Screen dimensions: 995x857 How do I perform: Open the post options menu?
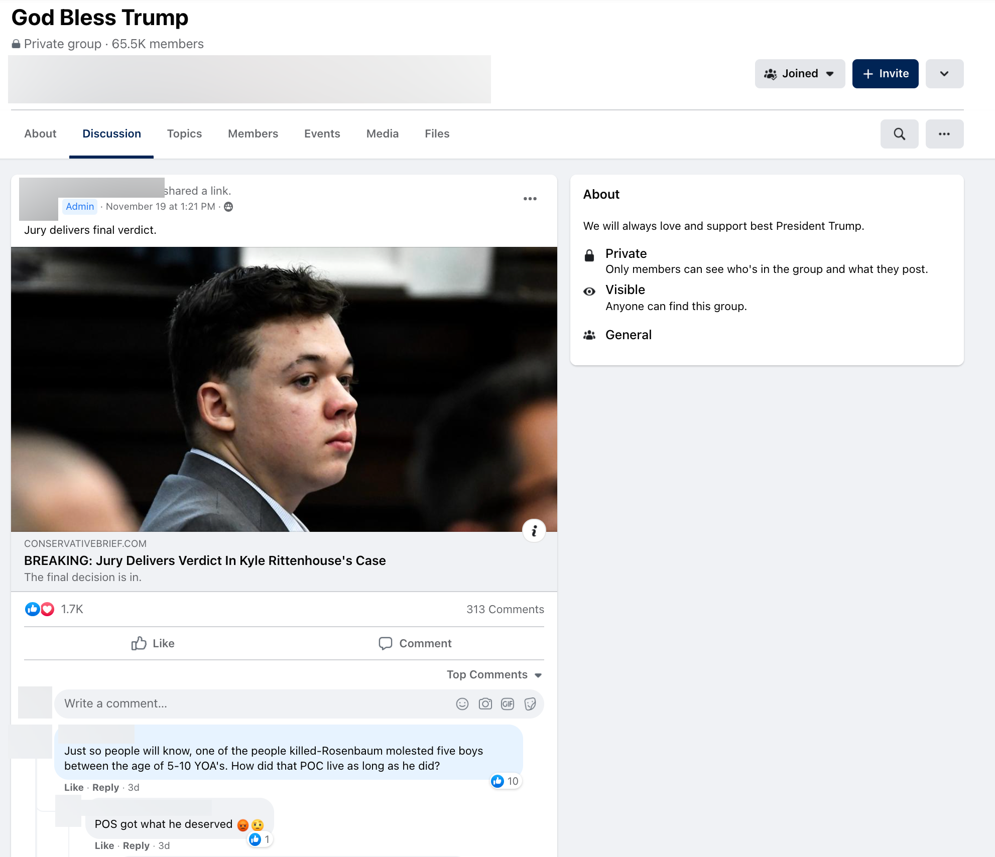pos(531,199)
